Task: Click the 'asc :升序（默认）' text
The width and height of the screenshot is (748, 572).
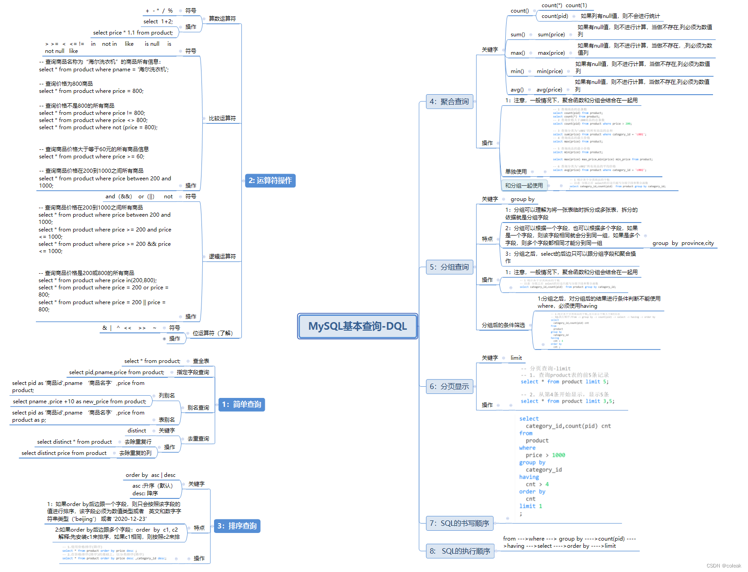Action: pyautogui.click(x=153, y=486)
